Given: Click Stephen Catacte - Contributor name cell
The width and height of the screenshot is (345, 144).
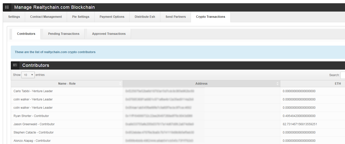Looking at the screenshot, I should pyautogui.click(x=67, y=132).
